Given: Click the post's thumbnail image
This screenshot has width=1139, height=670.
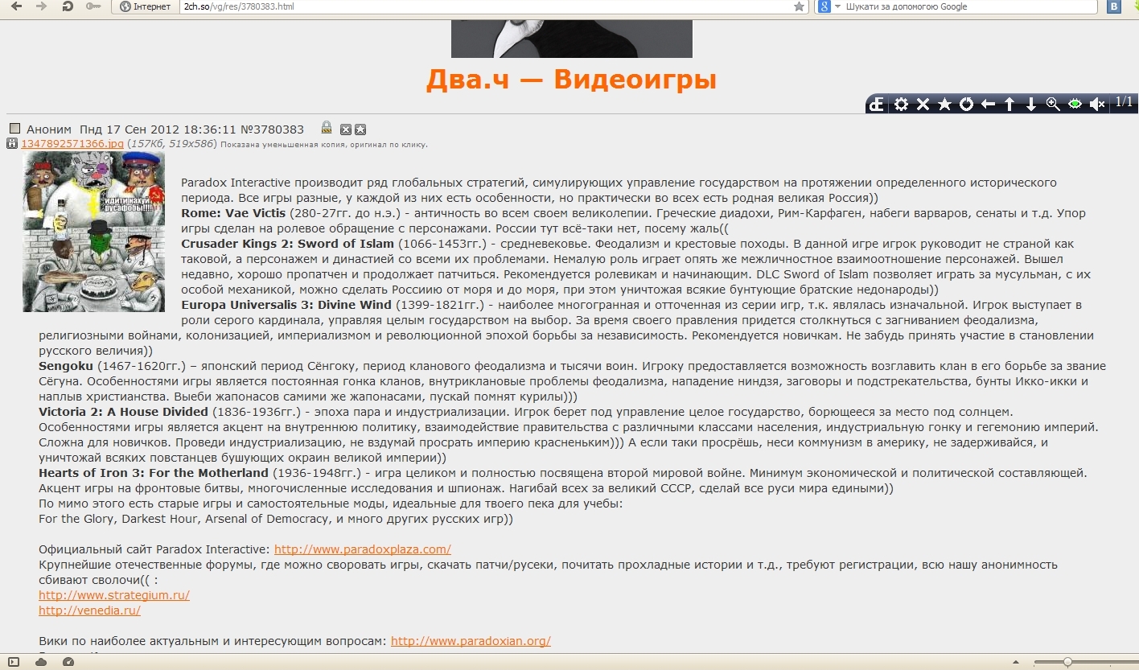Looking at the screenshot, I should [x=93, y=232].
